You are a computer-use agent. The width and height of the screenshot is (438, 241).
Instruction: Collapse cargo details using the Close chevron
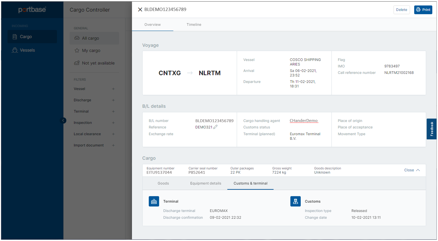(x=418, y=170)
